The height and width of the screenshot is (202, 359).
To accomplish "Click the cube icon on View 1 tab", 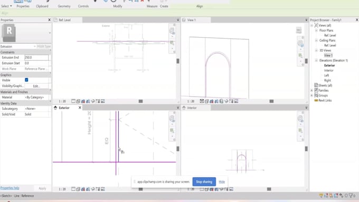I will (x=184, y=20).
